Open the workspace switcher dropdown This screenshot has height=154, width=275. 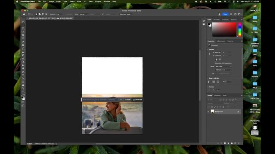(240, 14)
